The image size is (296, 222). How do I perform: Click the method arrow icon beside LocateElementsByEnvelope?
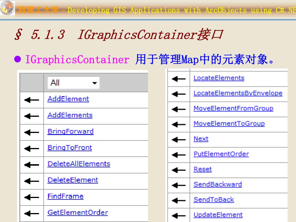(x=179, y=94)
